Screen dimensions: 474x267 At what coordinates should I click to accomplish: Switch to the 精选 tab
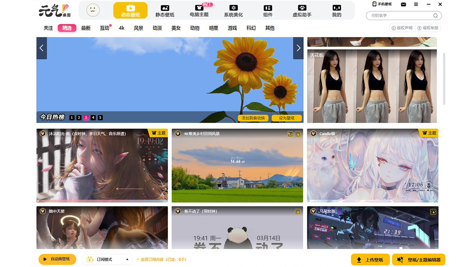[x=67, y=28]
